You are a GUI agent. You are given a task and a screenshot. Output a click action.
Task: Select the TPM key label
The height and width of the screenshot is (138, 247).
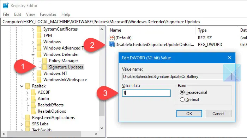[x=48, y=35]
